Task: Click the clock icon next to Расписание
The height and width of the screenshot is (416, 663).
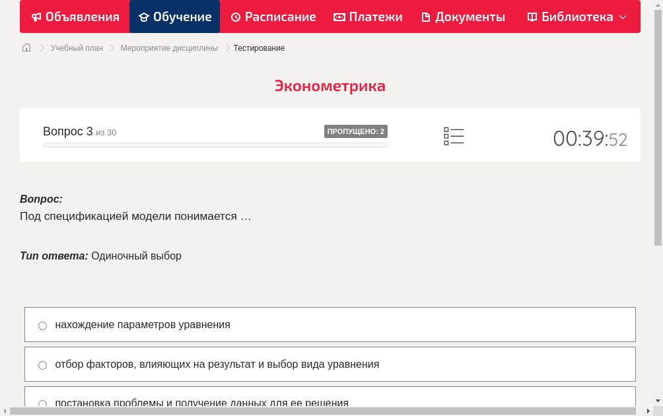Action: pos(236,17)
